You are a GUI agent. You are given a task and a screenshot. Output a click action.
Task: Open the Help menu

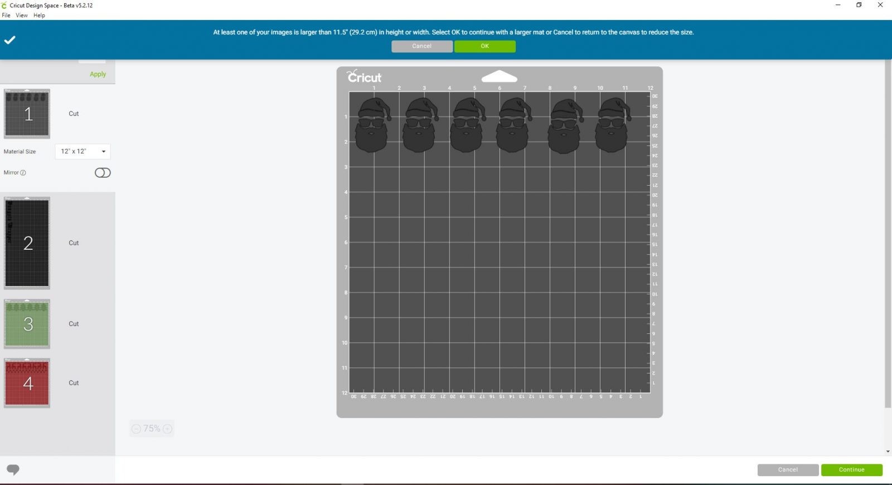39,15
